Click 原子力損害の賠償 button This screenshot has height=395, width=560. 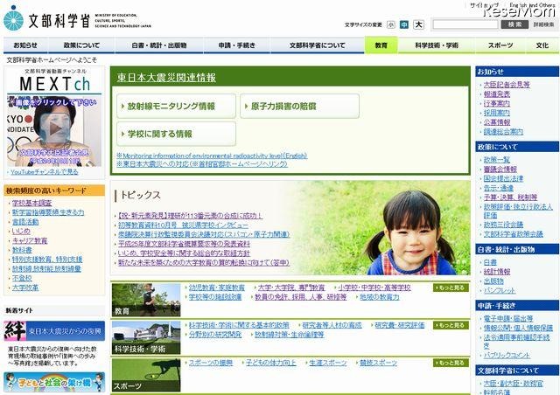[299, 107]
